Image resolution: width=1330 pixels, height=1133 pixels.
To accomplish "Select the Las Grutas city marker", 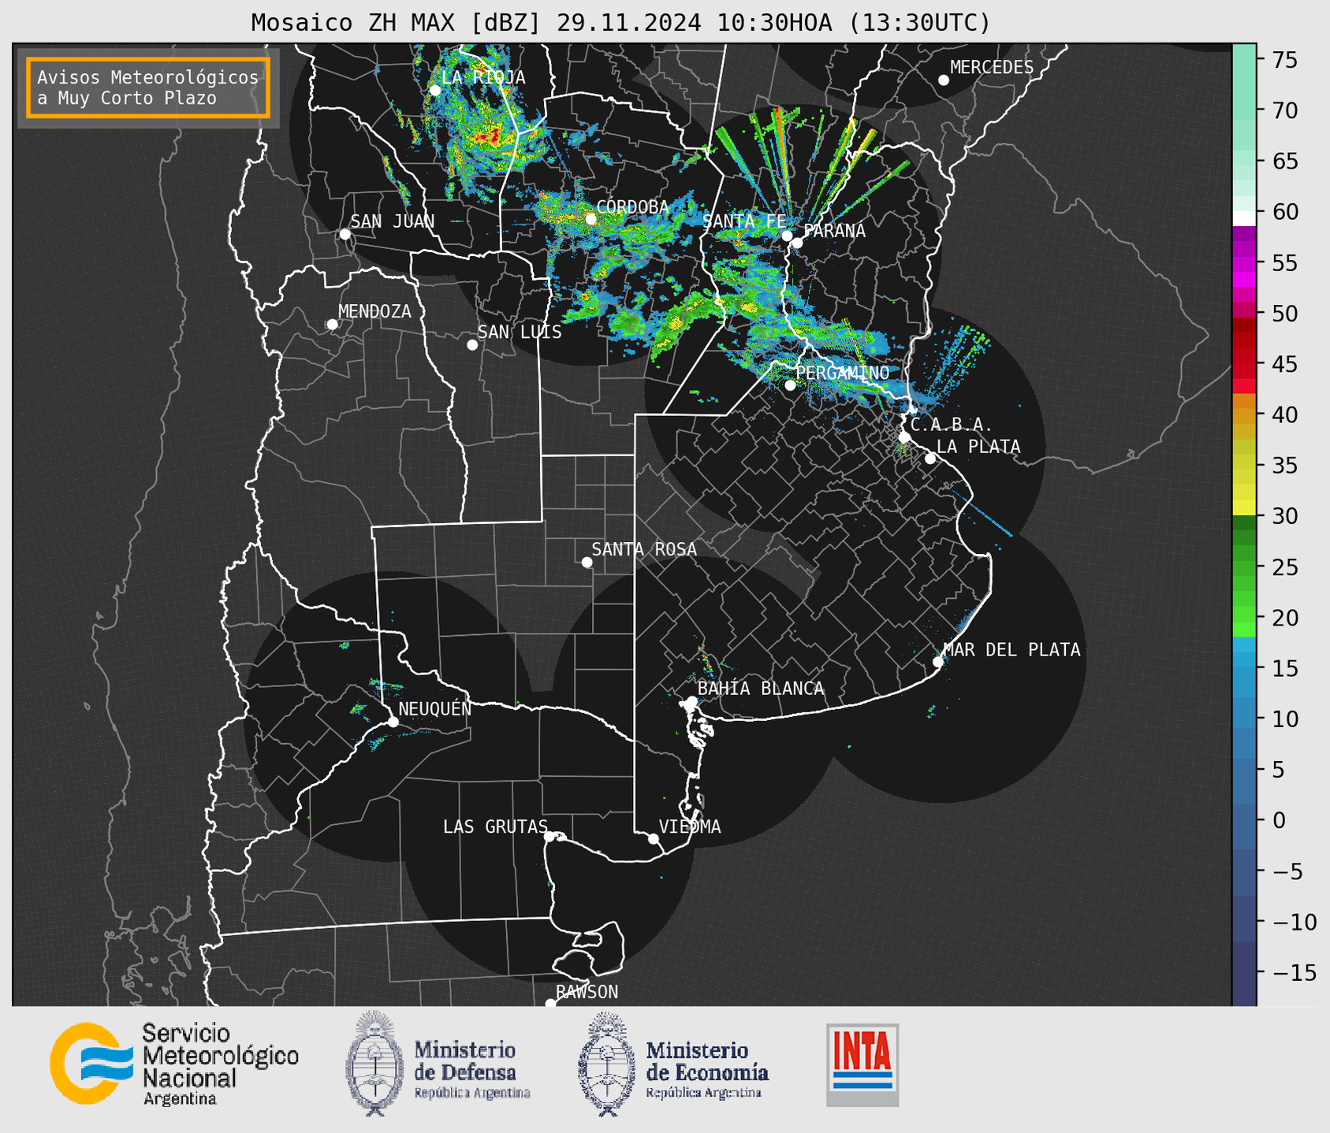I will pos(550,837).
